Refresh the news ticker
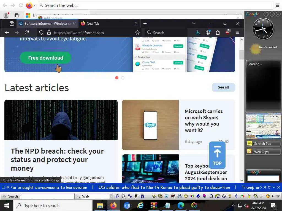The width and height of the screenshot is (282, 211). tap(269, 187)
